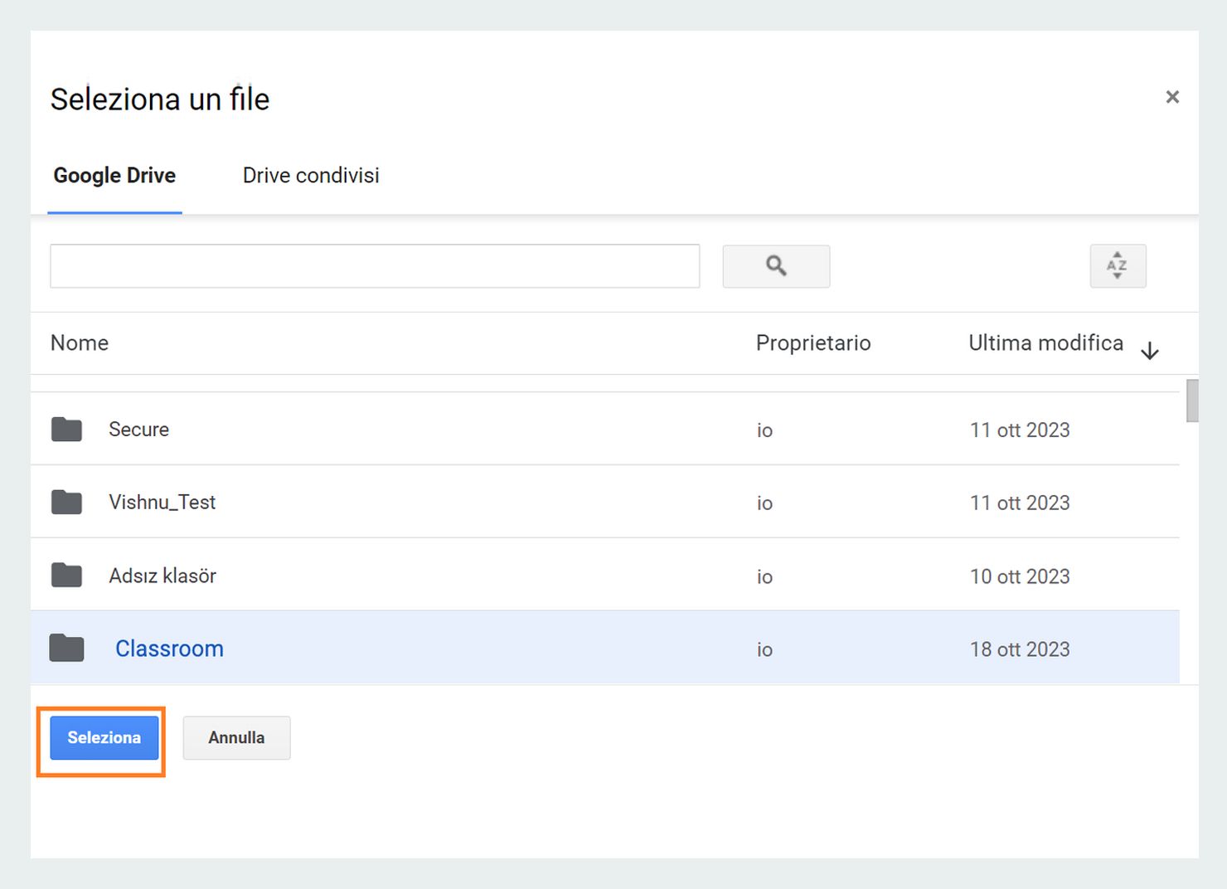Select the Vishnu_Test folder name
Image resolution: width=1227 pixels, height=889 pixels.
click(162, 503)
